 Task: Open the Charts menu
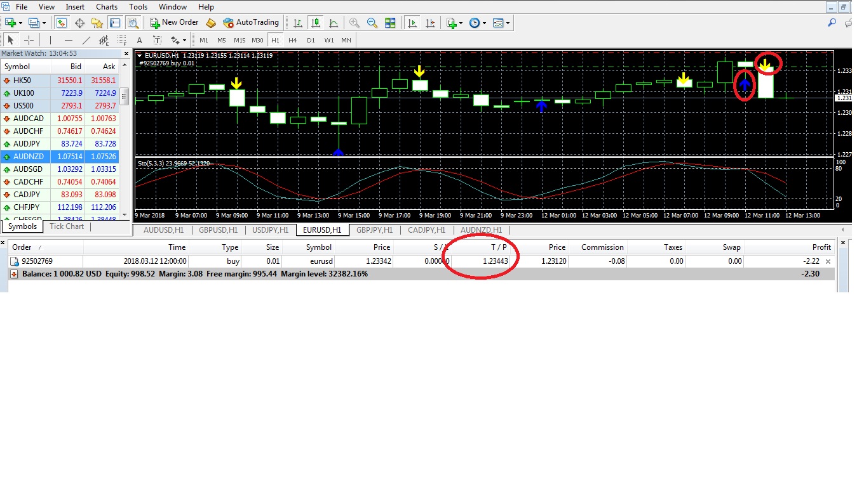click(107, 7)
